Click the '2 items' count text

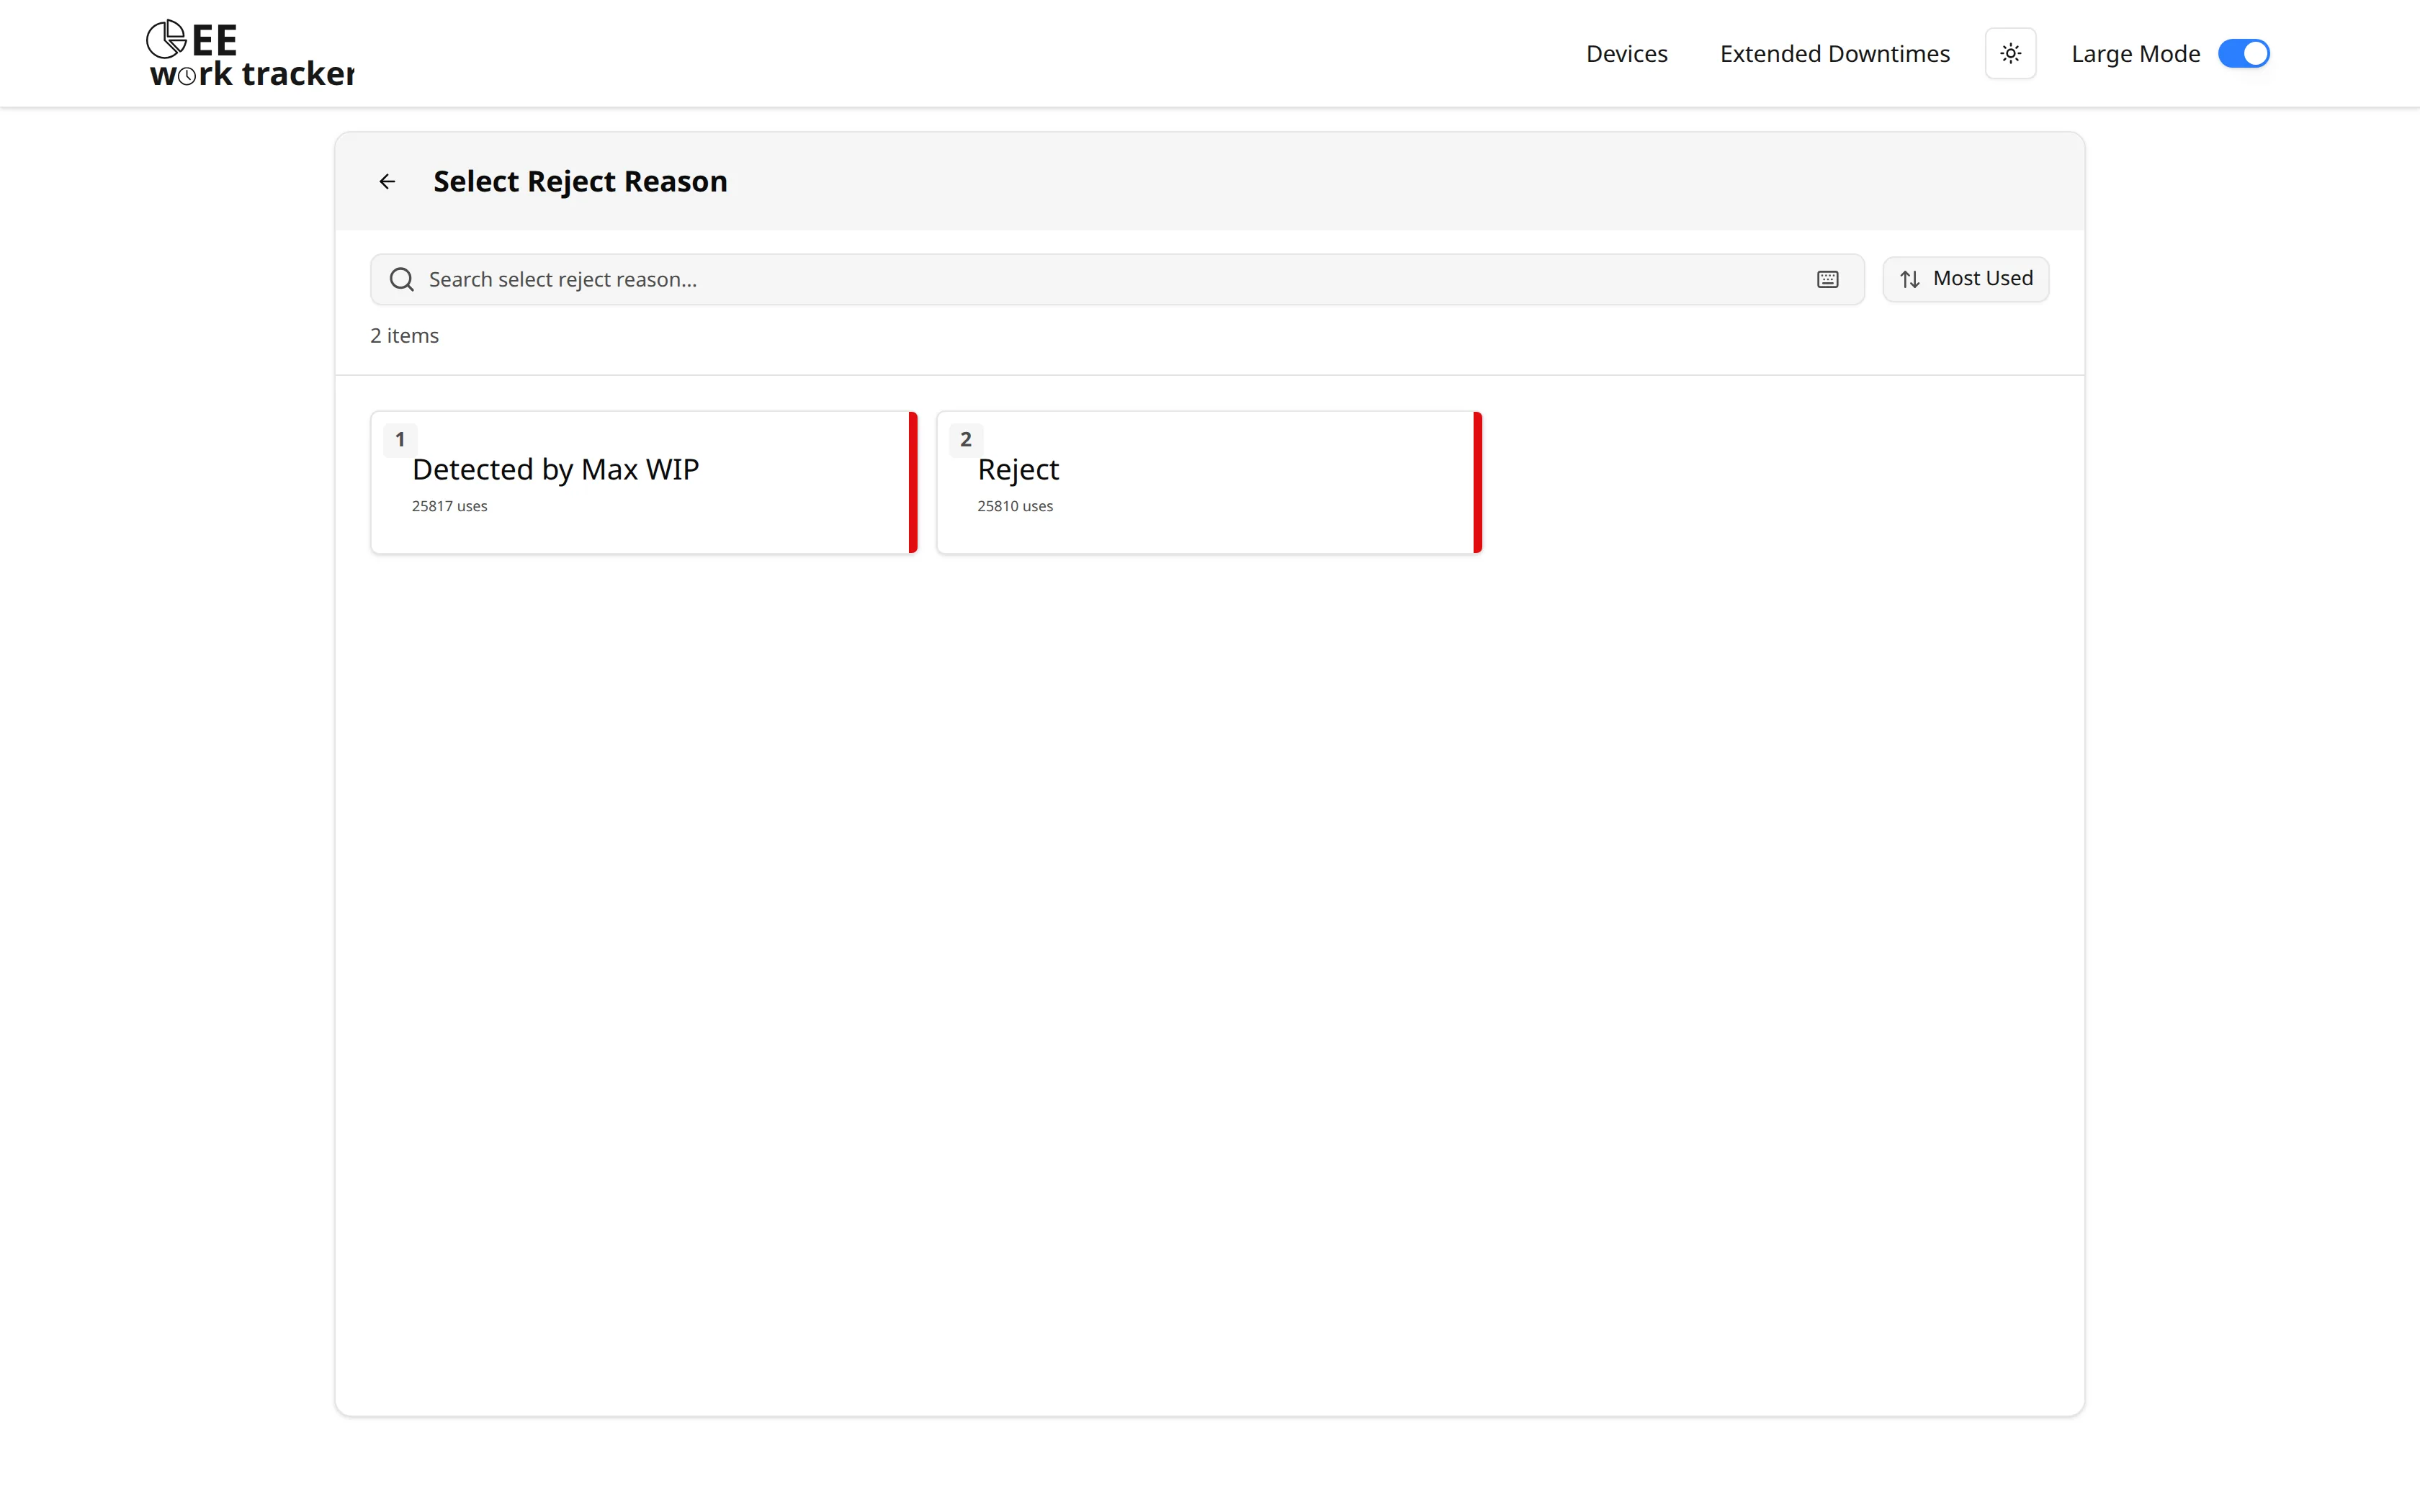404,336
